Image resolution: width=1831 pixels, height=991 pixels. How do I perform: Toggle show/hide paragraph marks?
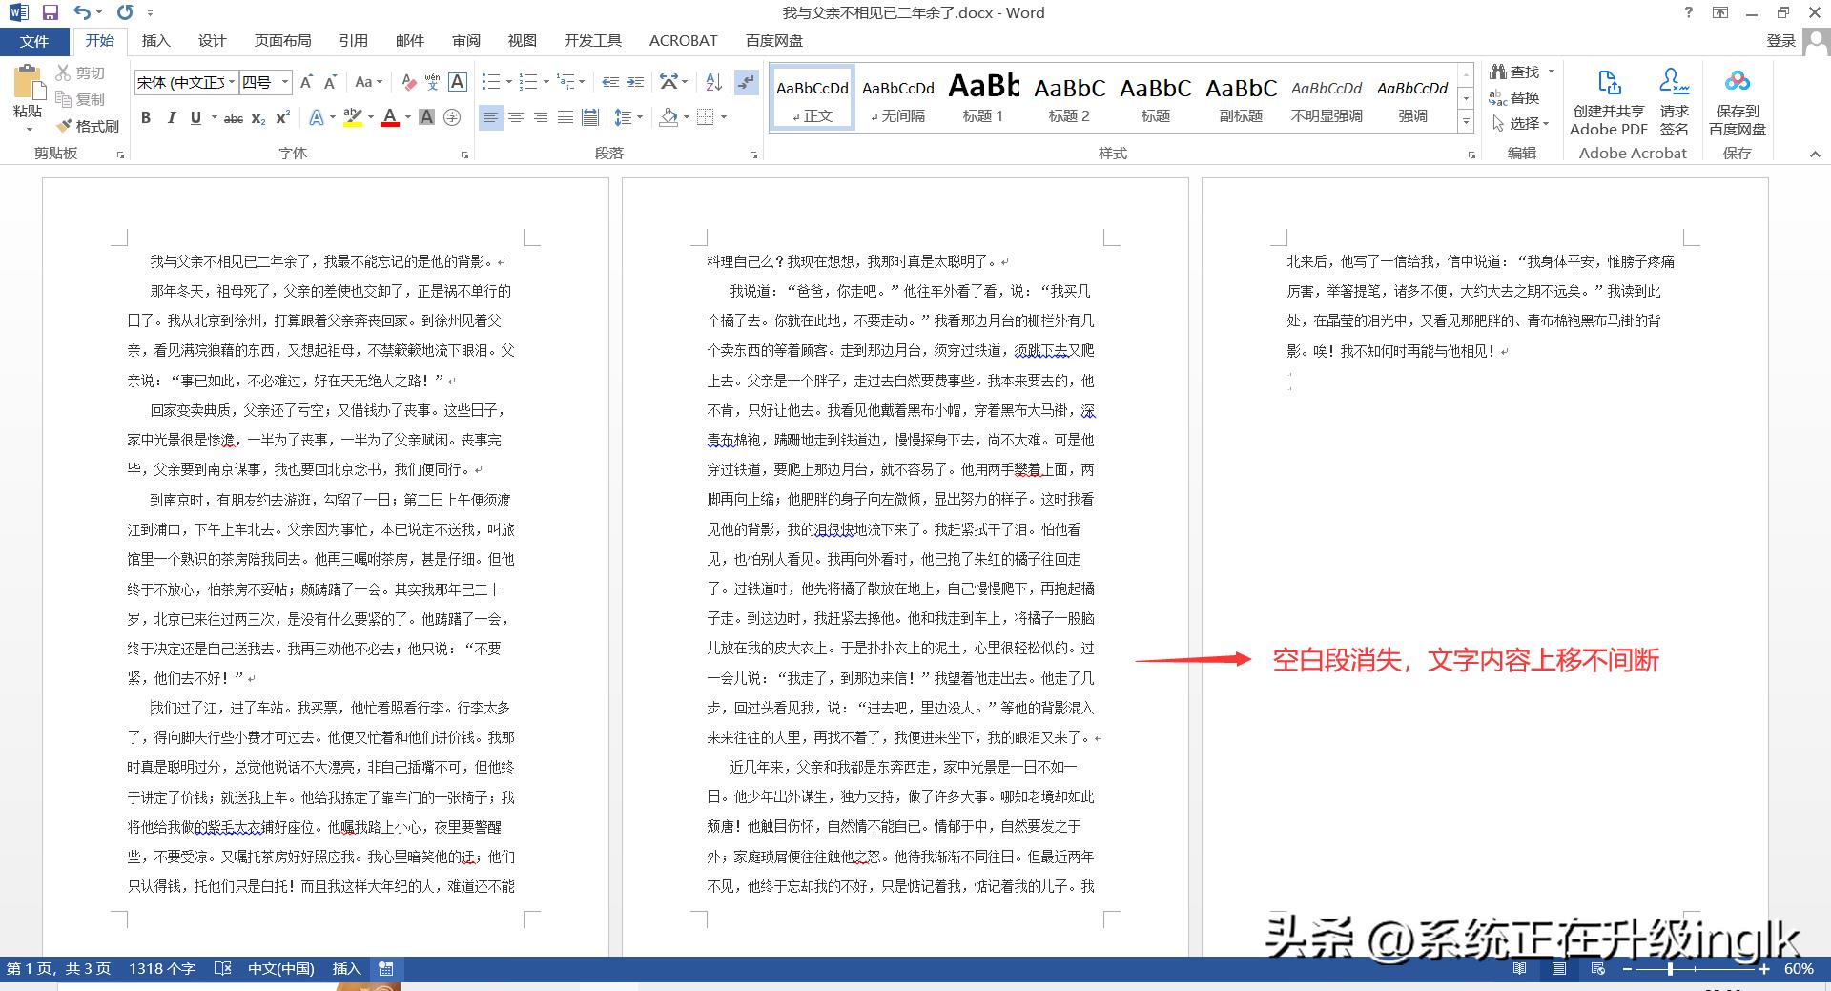(747, 82)
